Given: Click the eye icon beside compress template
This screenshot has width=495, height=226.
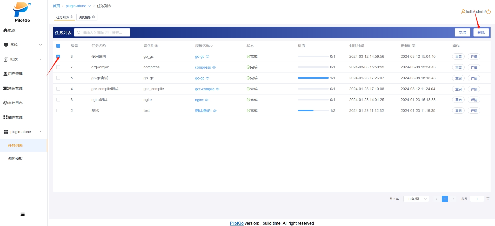Looking at the screenshot, I should [214, 67].
